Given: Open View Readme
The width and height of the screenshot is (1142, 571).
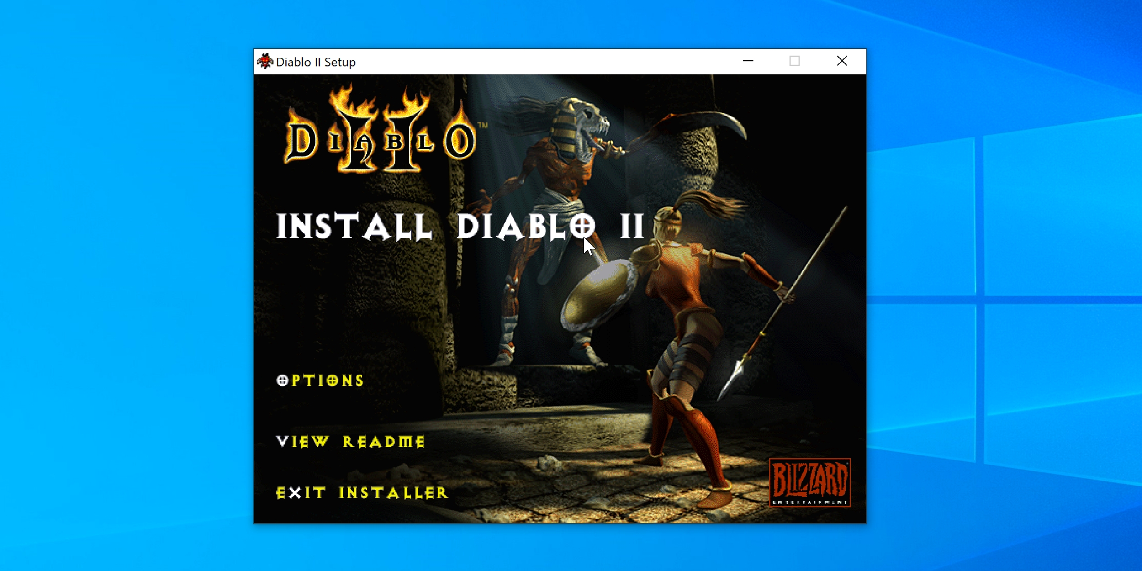Looking at the screenshot, I should (x=351, y=442).
